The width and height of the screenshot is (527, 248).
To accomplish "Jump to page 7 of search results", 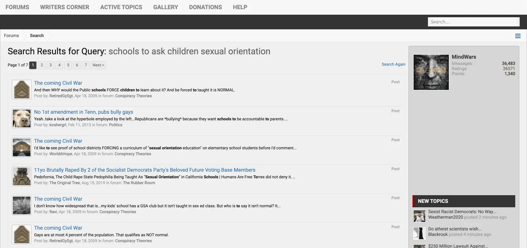I will [86, 65].
